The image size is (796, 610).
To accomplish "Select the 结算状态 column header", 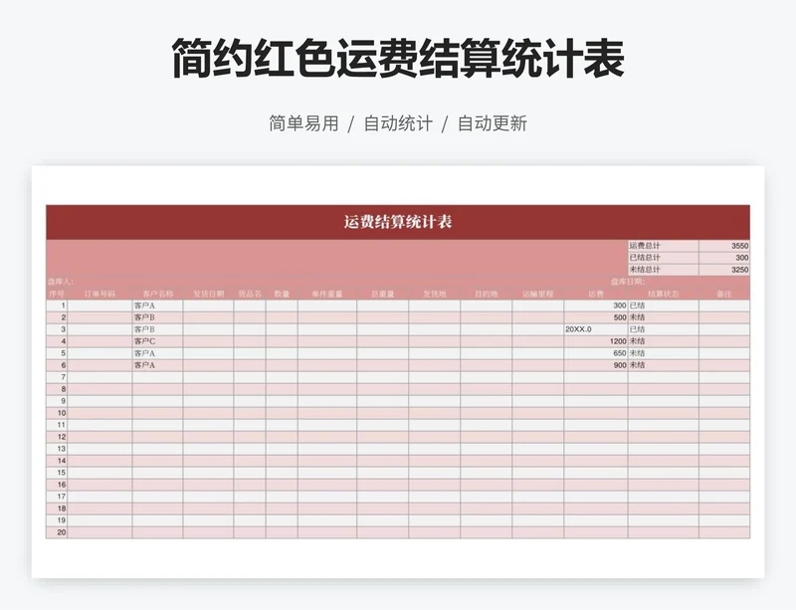I will coord(664,294).
